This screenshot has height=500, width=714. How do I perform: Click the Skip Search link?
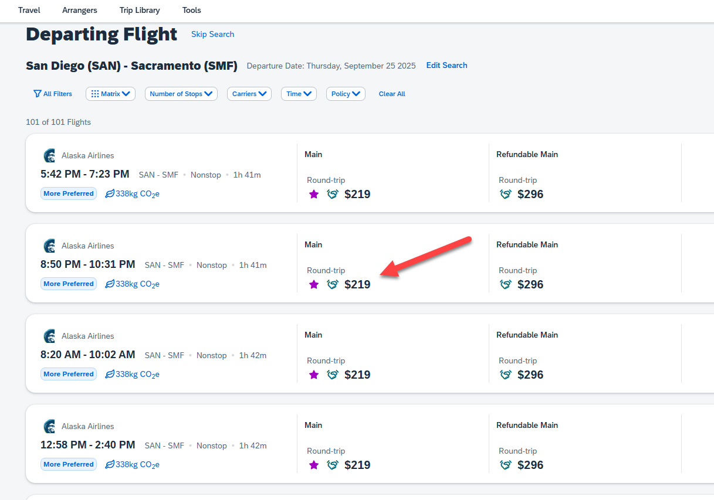[x=212, y=34]
